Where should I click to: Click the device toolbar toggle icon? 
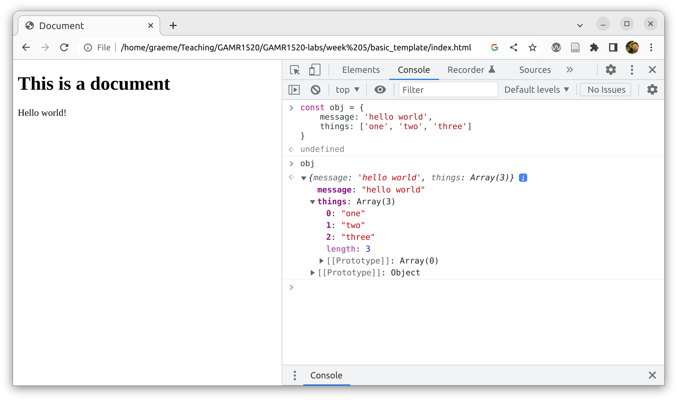tap(314, 70)
